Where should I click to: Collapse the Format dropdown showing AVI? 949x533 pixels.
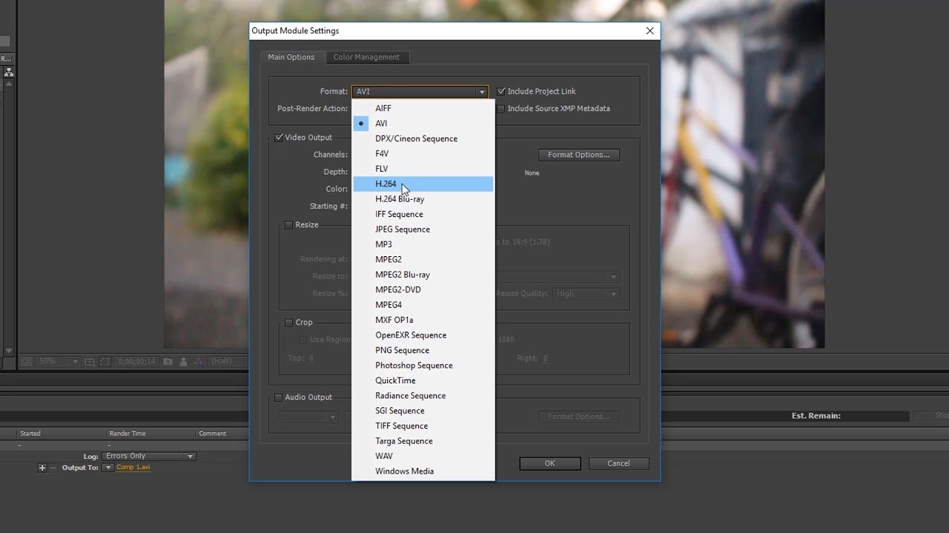click(x=420, y=92)
